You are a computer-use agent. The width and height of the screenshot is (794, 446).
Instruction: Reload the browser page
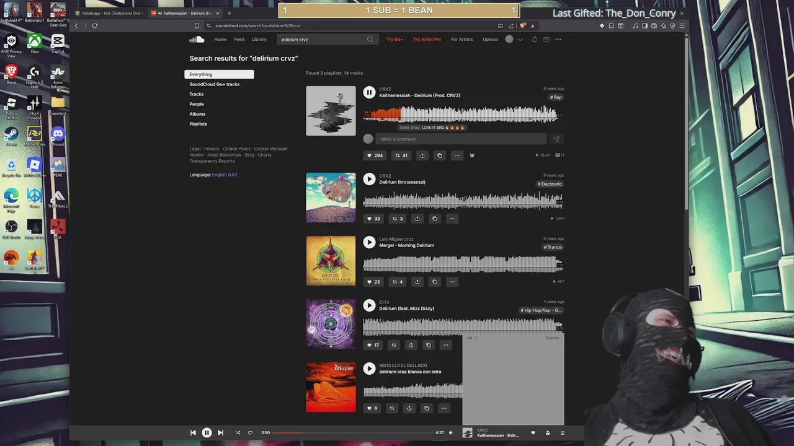[95, 25]
